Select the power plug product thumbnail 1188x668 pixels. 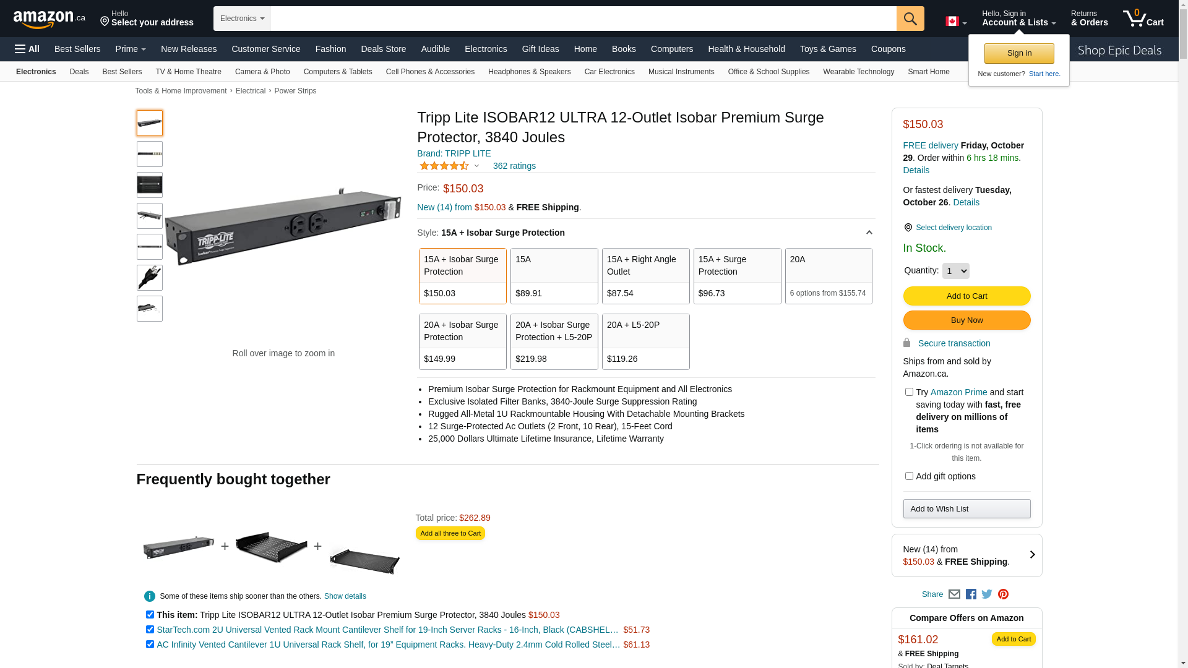pos(150,278)
